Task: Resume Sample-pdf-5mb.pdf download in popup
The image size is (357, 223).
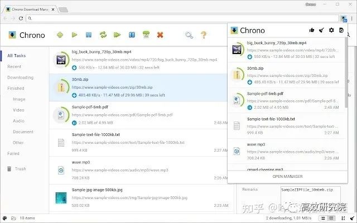Action: click(250, 108)
